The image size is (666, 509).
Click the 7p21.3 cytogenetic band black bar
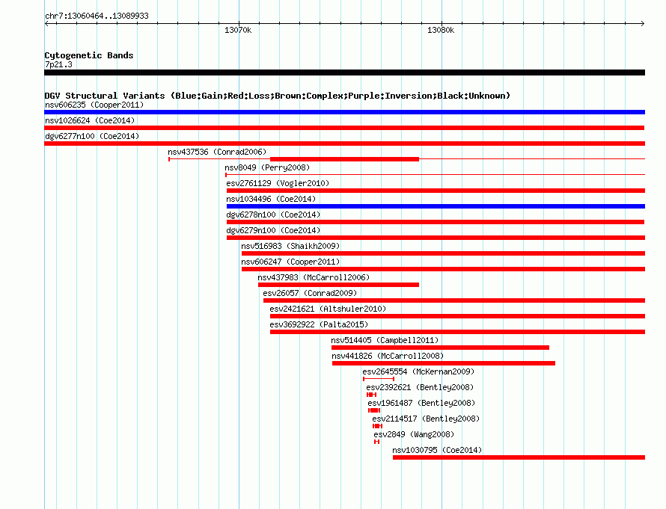tap(344, 73)
